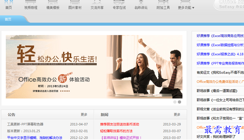Open 职场故事《一位女上司写给自己 link

(x=220, y=100)
